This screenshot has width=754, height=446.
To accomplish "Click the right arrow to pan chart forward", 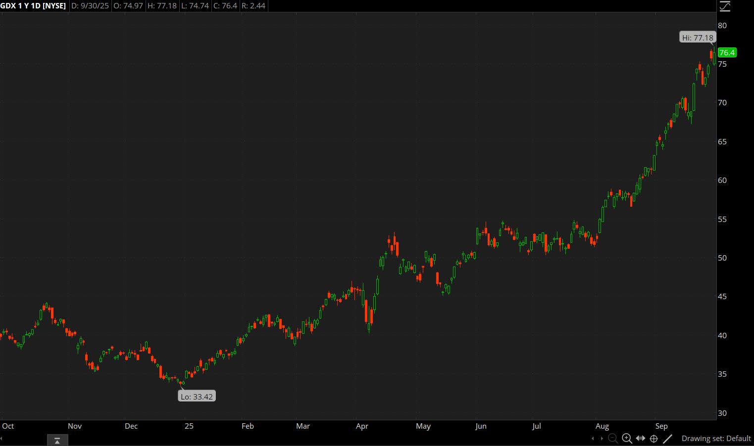I will 602,438.
